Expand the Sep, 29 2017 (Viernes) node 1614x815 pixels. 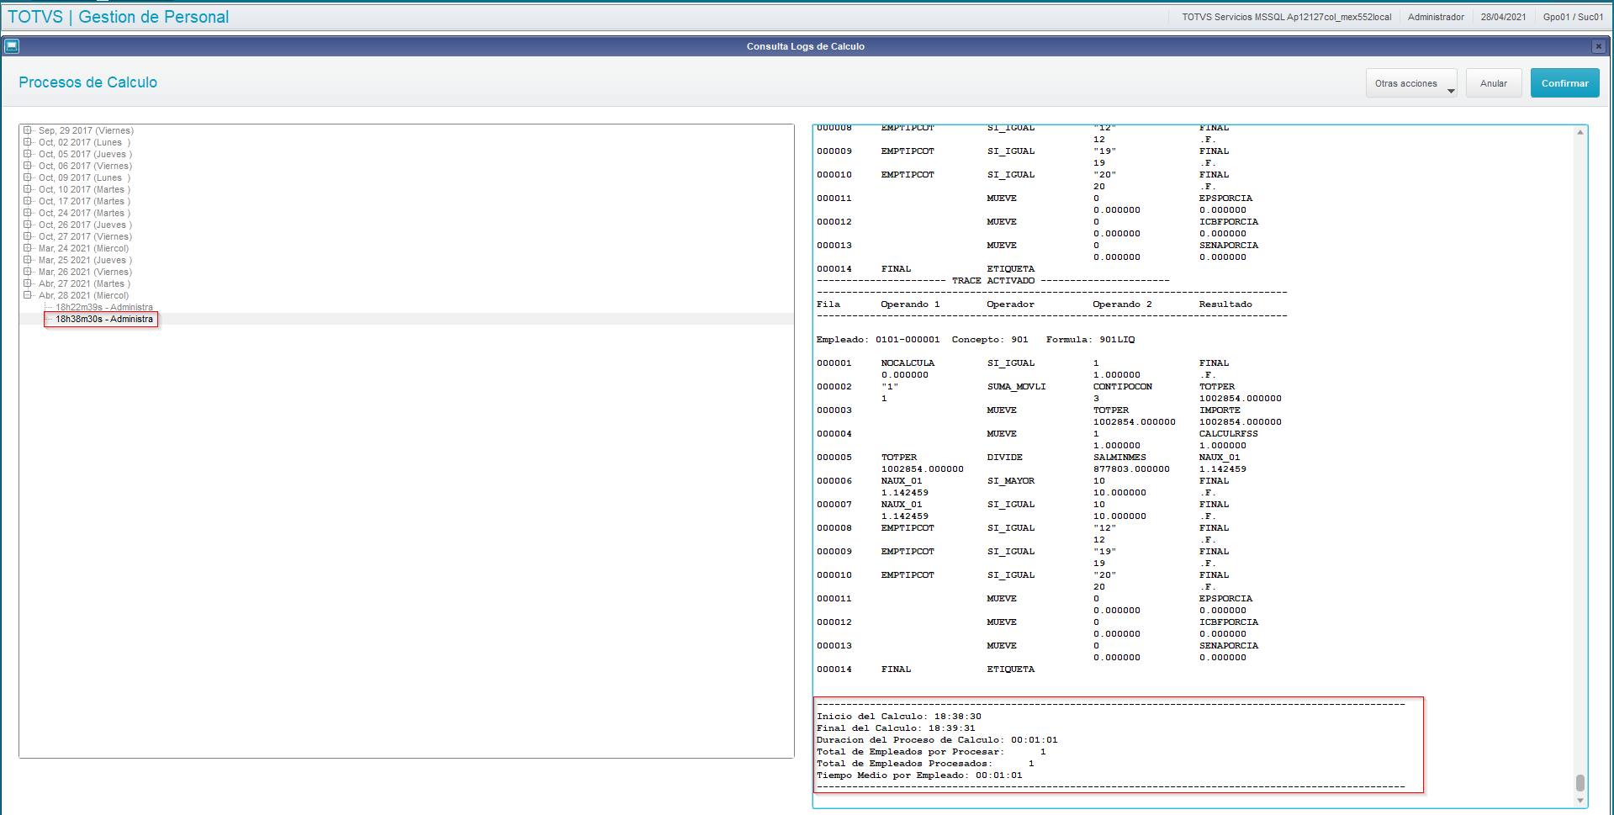(28, 130)
